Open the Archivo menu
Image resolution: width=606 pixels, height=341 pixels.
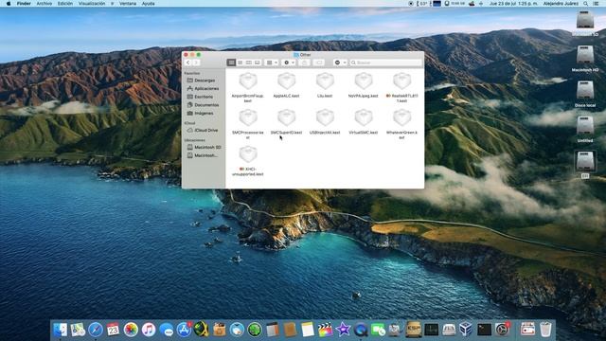click(45, 4)
